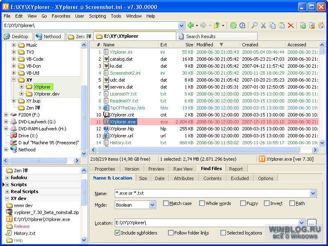Click the TipOfTheDay.htm browser icon
The image size is (328, 246).
[106, 108]
